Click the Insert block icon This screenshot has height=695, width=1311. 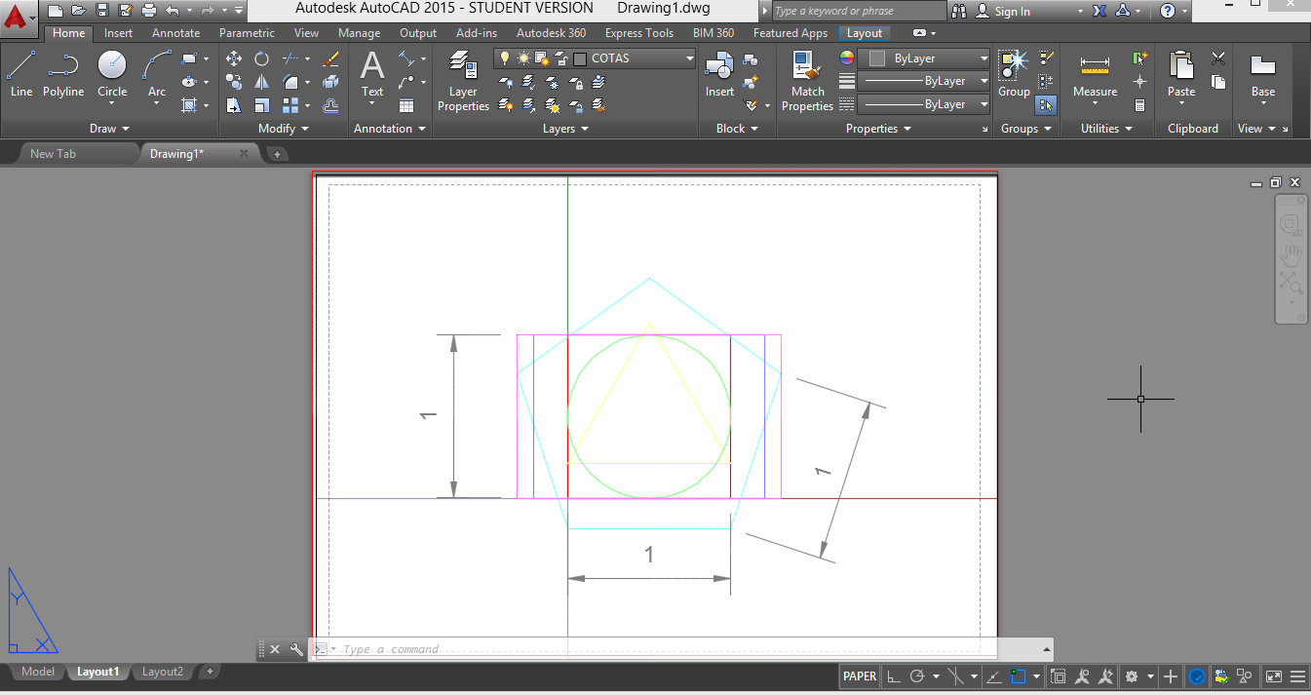pos(719,75)
